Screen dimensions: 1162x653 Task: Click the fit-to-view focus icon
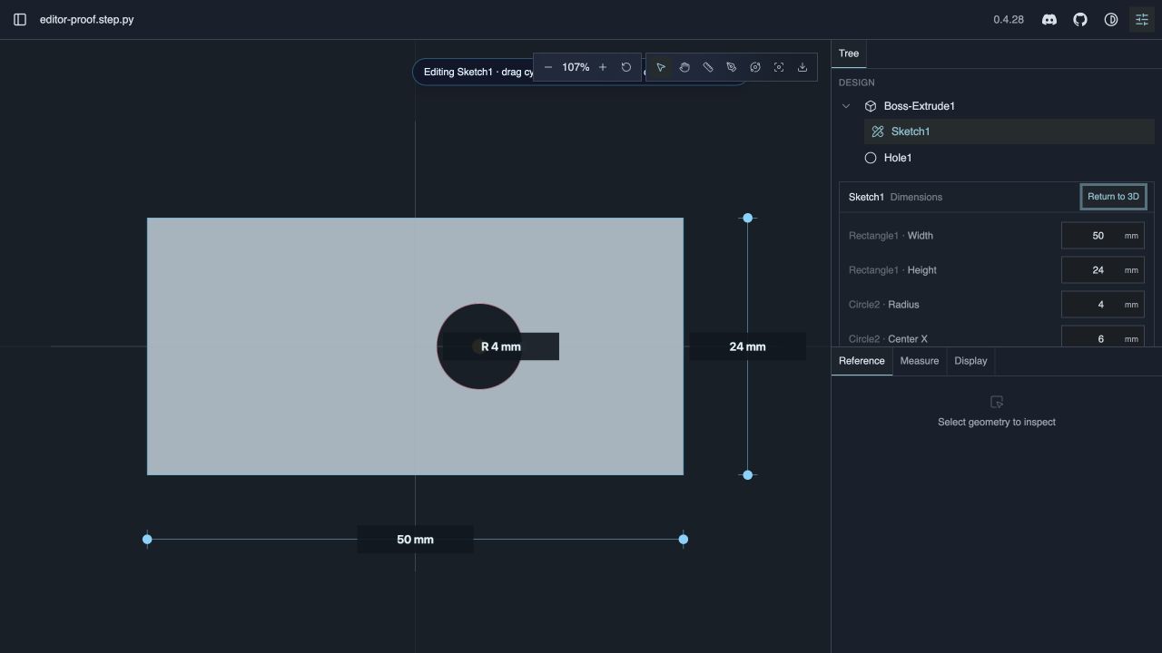click(x=779, y=67)
